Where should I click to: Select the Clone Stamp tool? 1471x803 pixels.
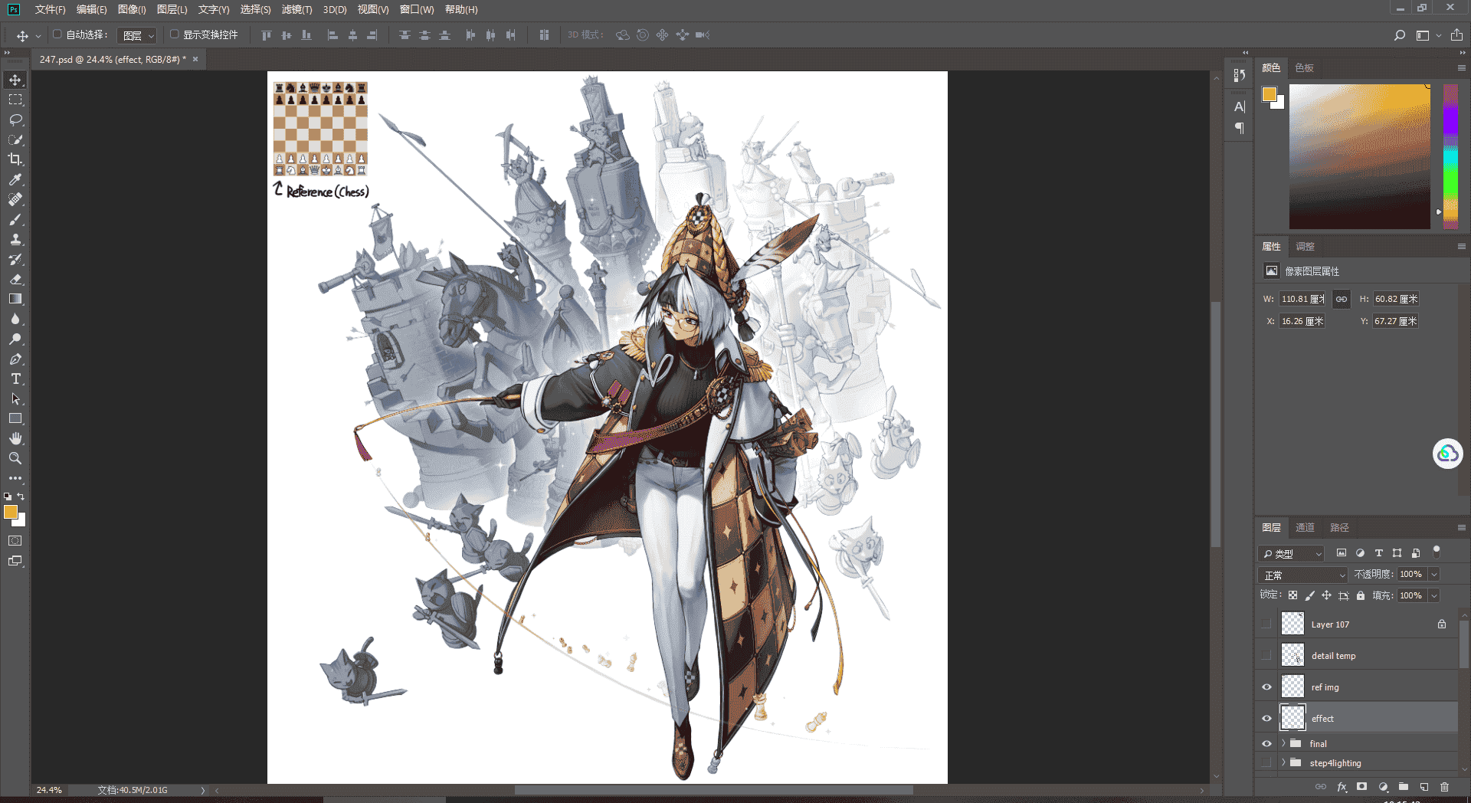point(15,239)
